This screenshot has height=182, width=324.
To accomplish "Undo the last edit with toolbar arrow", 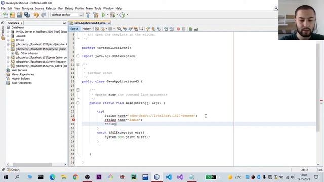I will click(x=36, y=15).
